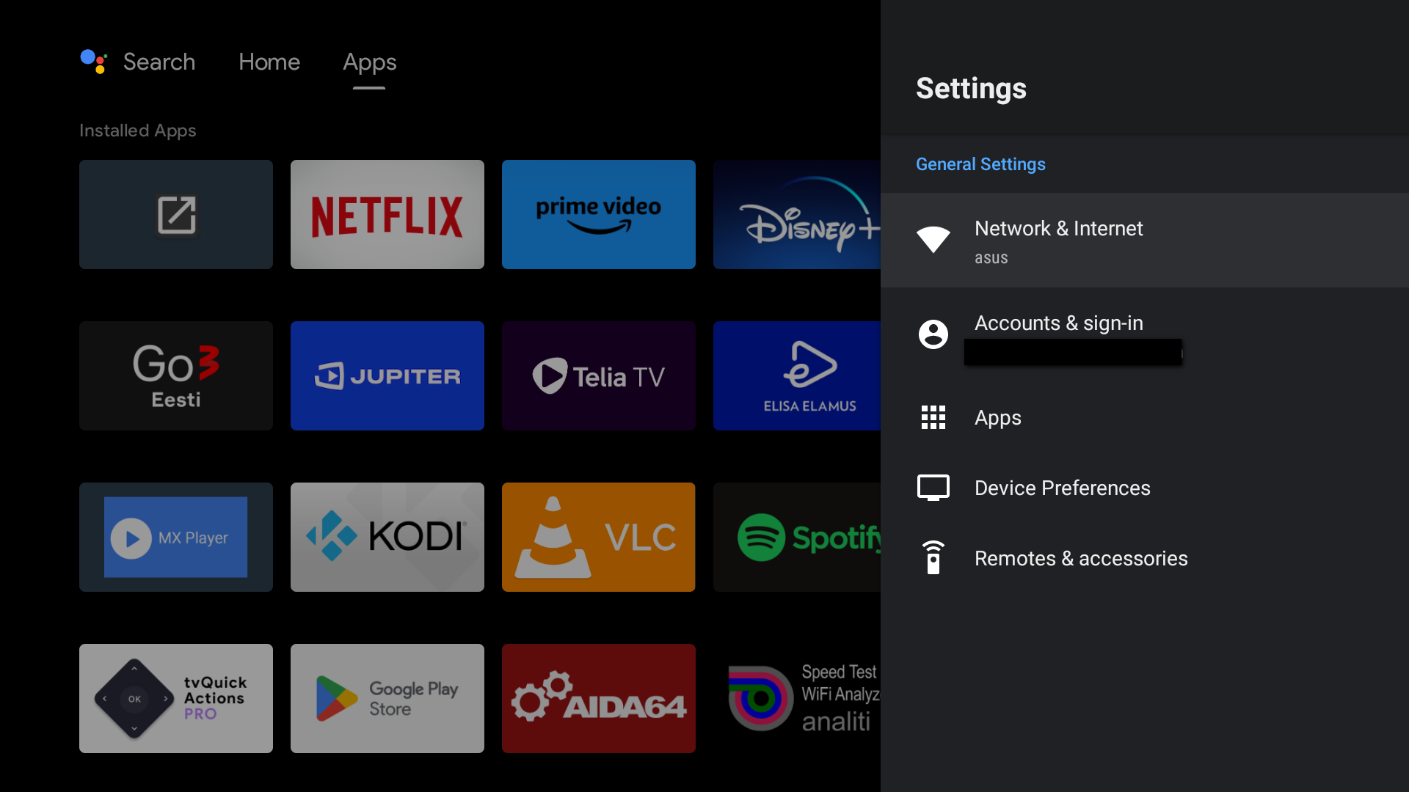The height and width of the screenshot is (792, 1409).
Task: Click the Google Assistant icon
Action: tap(94, 62)
